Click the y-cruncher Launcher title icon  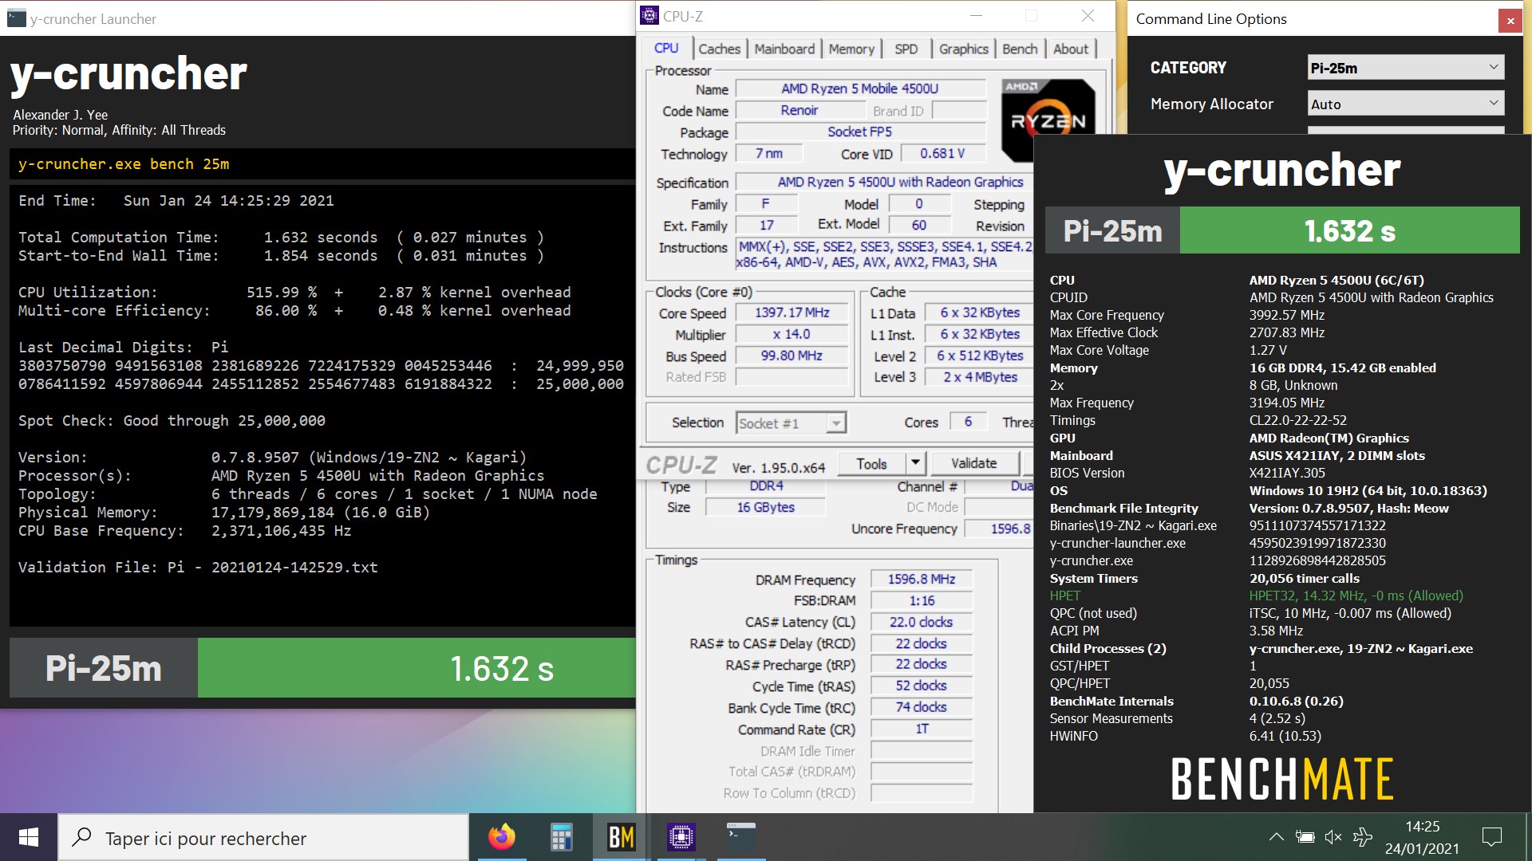tap(16, 18)
